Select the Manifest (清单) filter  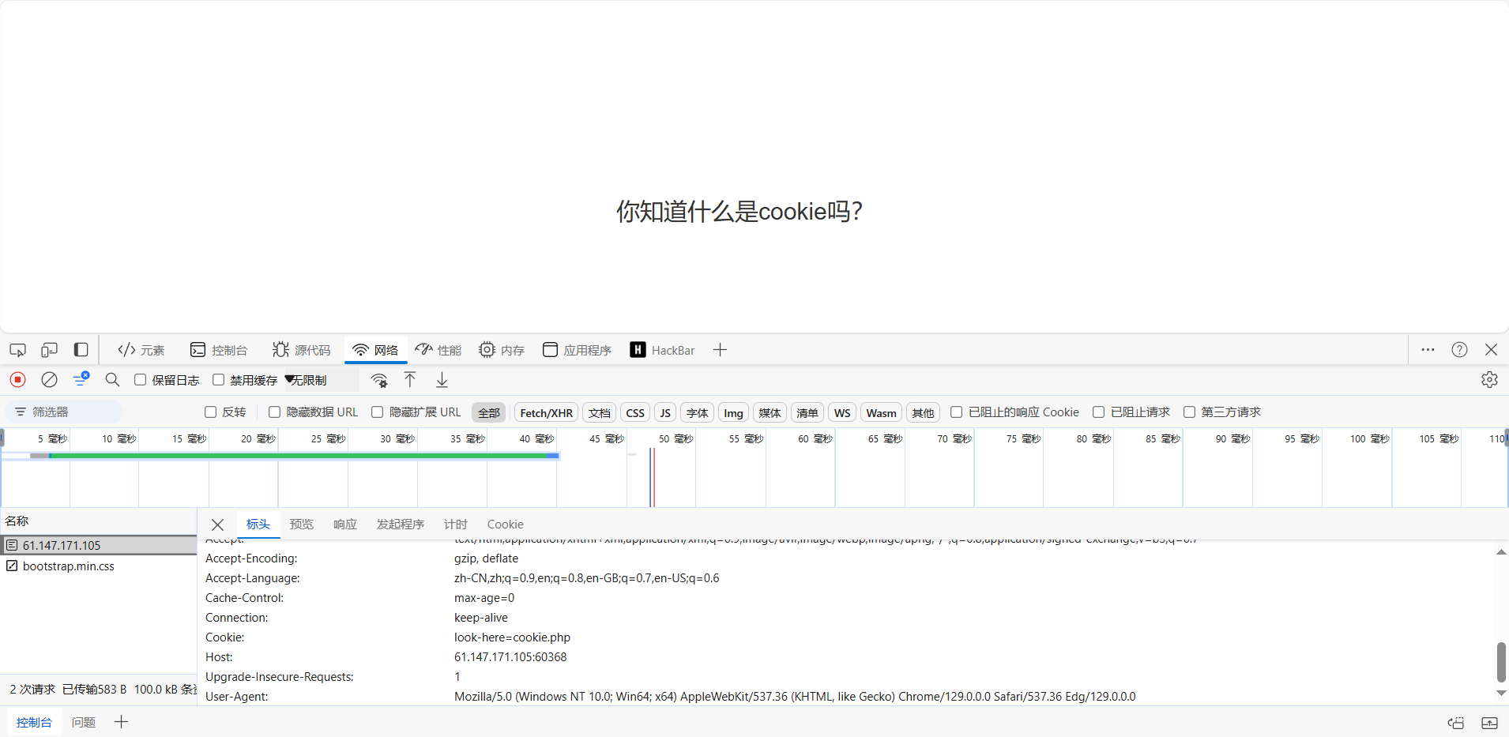click(807, 412)
